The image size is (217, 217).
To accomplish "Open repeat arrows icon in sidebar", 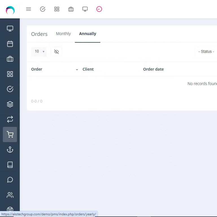I will click(10, 119).
